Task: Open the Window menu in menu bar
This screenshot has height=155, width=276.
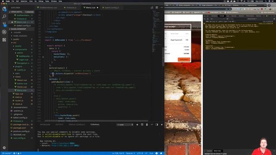Action: [54, 1]
